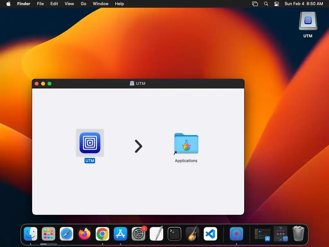
Task: Open Visual Studio Code from the Dock
Action: pyautogui.click(x=210, y=234)
